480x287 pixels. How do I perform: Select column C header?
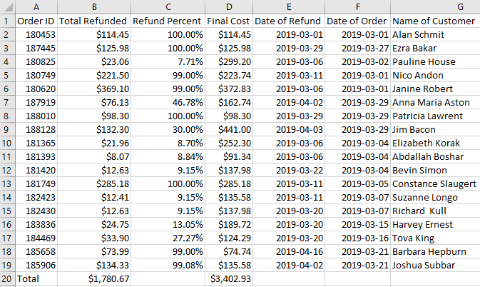pos(168,6)
